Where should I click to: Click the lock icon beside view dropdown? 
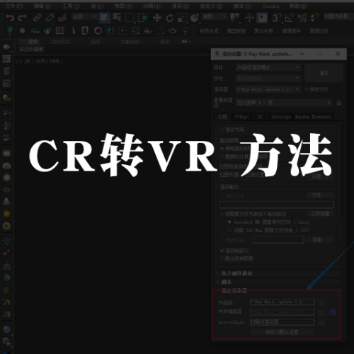(x=338, y=103)
